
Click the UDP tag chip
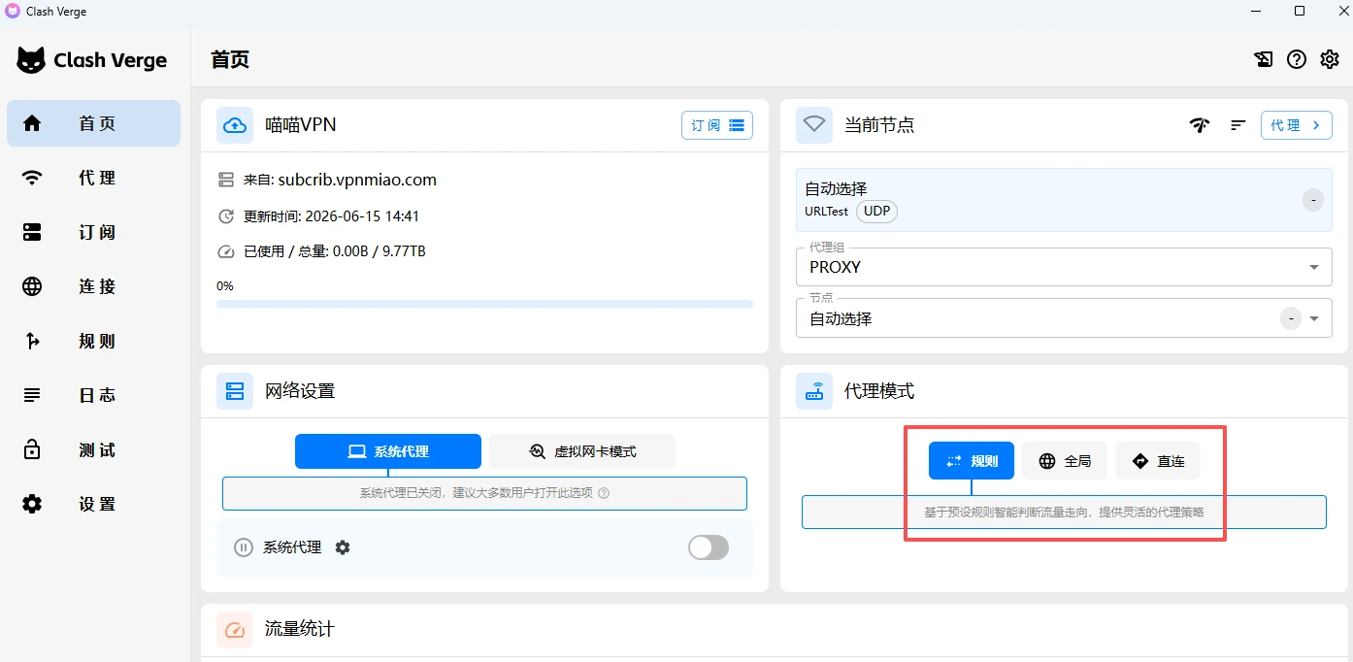[x=876, y=211]
